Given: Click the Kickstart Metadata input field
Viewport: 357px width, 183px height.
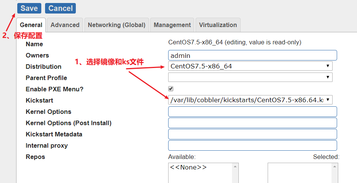Looking at the screenshot, I should tap(253, 134).
